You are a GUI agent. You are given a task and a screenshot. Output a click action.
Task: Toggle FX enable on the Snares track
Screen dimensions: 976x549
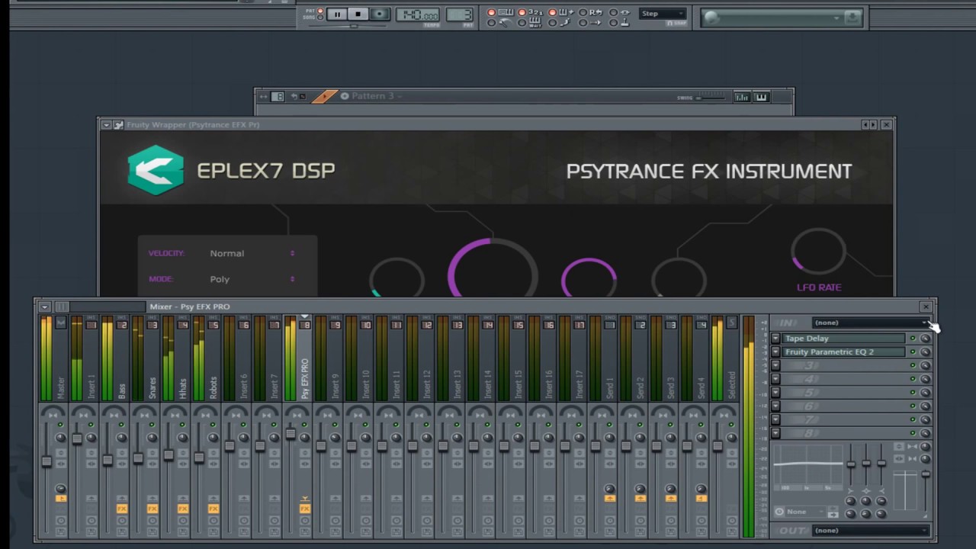pos(152,509)
